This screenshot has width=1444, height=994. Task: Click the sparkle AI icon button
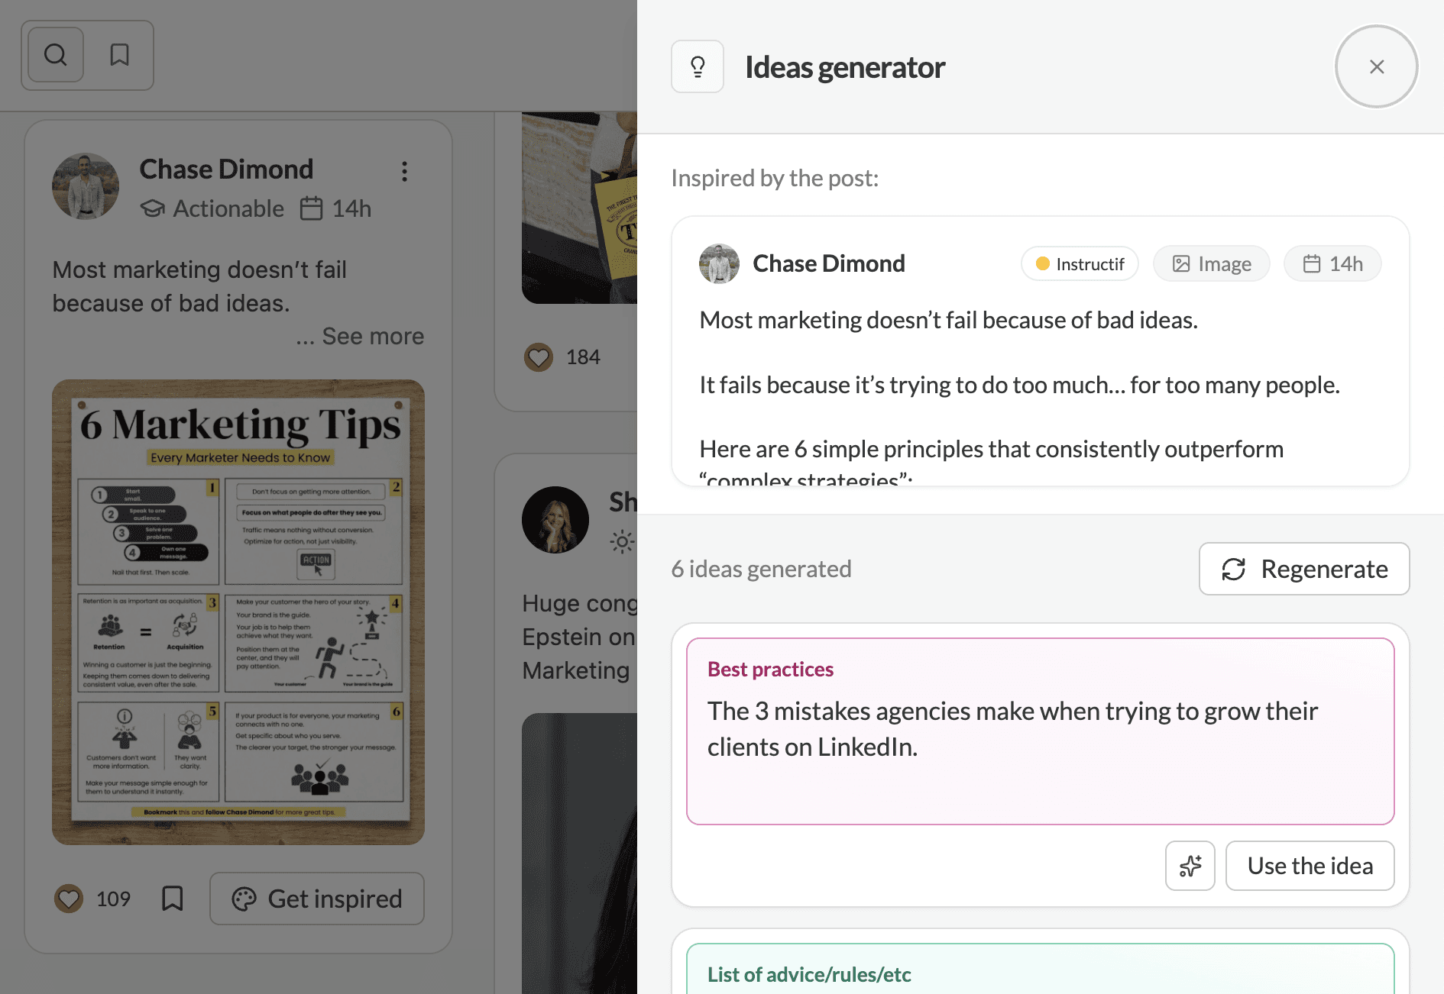[x=1190, y=866]
